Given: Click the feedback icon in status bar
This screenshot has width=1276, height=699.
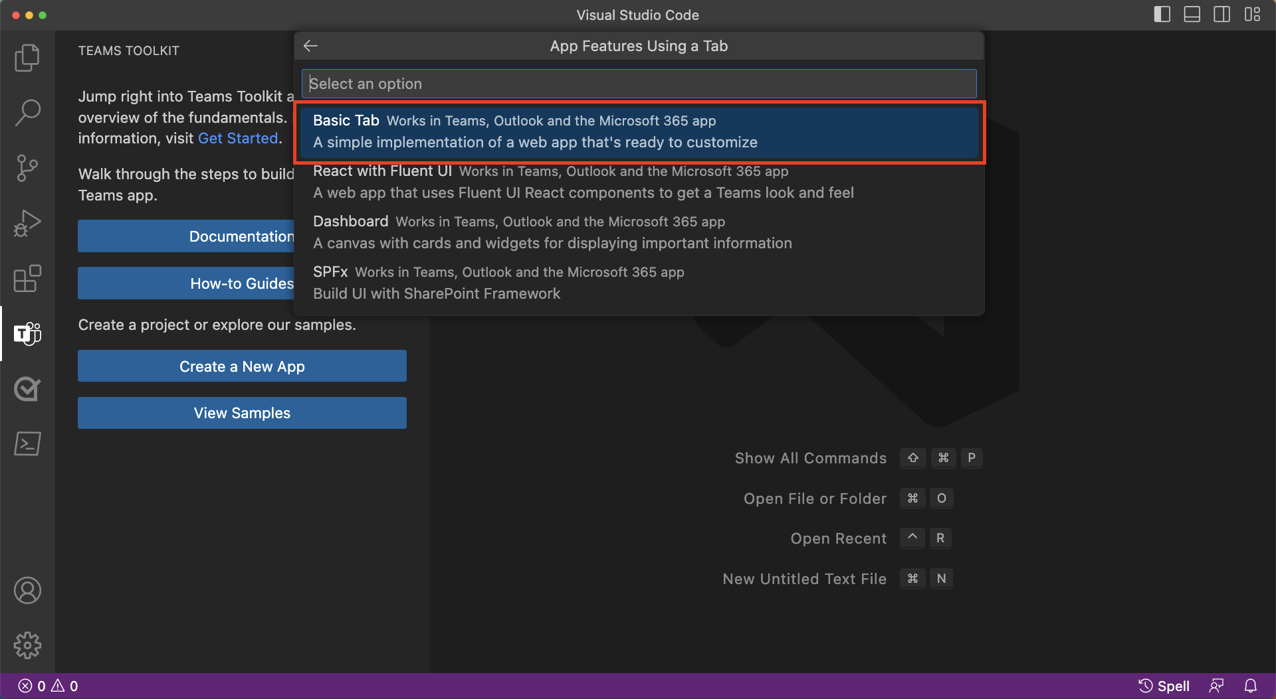Looking at the screenshot, I should coord(1216,686).
